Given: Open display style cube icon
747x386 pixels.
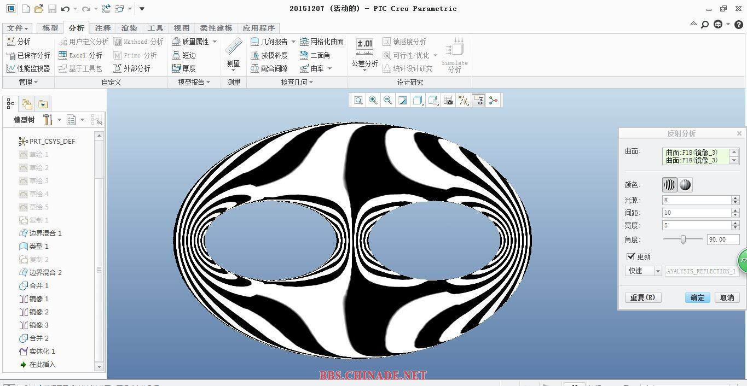Looking at the screenshot, I should coord(418,100).
